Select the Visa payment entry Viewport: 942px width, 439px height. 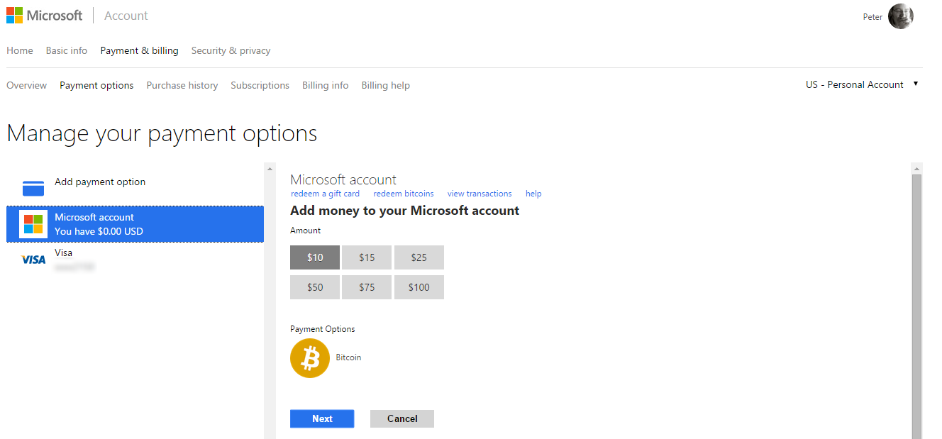(x=135, y=260)
